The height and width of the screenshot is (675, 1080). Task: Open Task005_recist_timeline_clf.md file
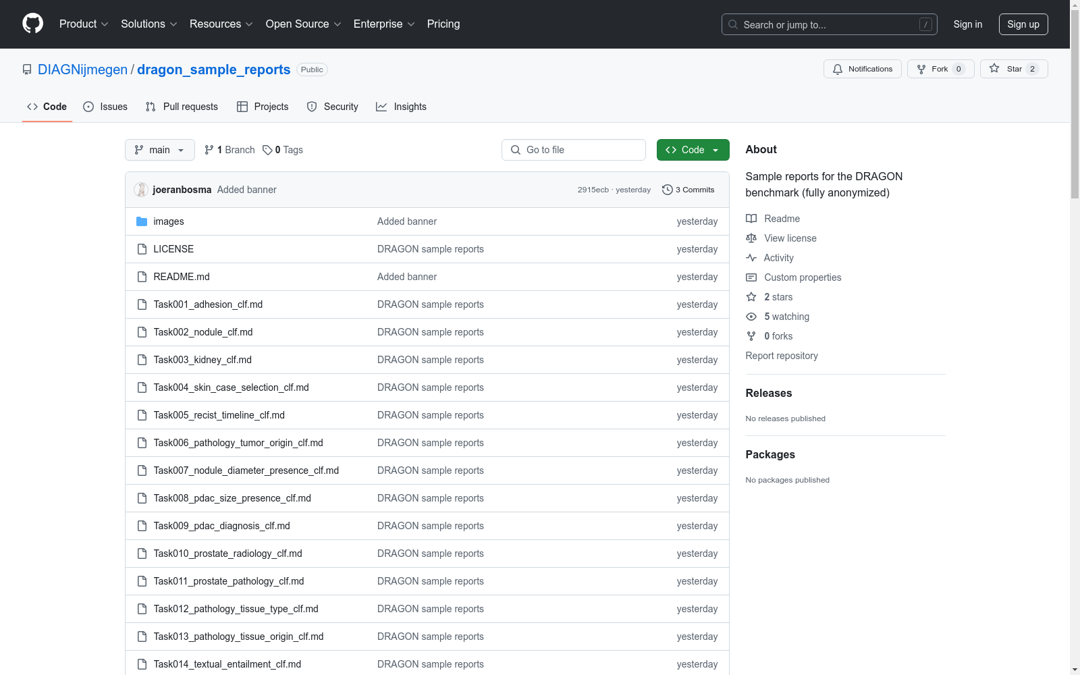pyautogui.click(x=219, y=415)
